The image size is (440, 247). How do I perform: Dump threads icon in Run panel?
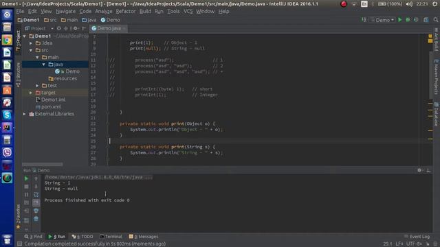pyautogui.click(x=26, y=202)
